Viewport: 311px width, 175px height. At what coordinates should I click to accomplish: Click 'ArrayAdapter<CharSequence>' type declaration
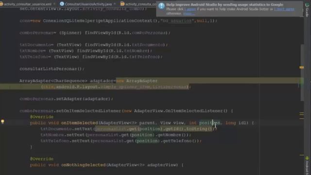[53, 81]
